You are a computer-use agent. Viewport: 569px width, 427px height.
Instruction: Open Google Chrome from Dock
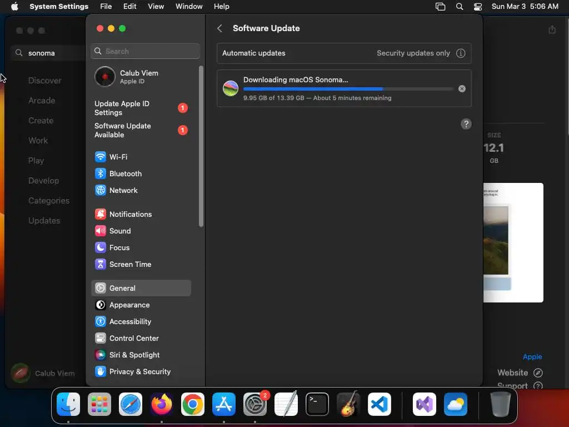point(193,404)
